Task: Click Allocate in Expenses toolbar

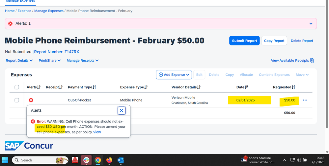Action: click(x=246, y=75)
